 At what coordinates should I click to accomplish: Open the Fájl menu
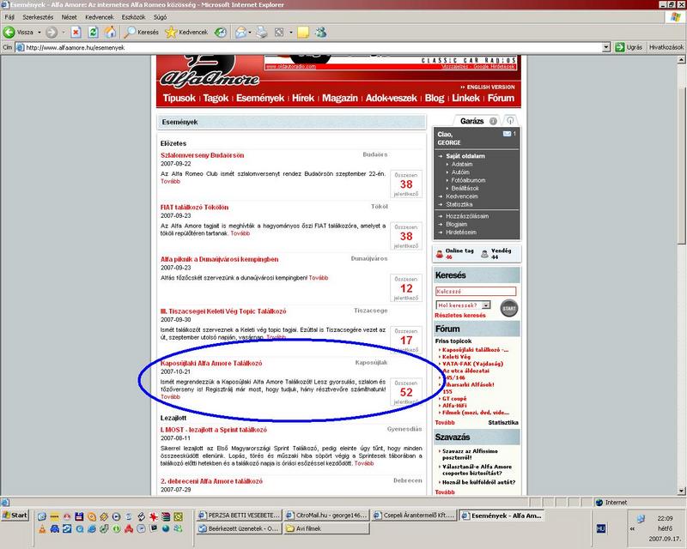9,17
